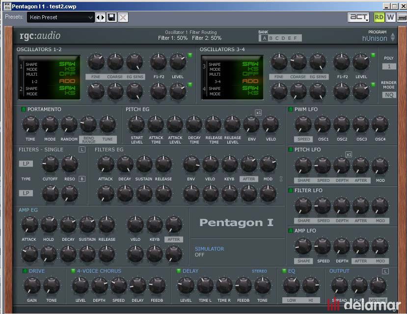Open the Kein Preset dropdown

click(60, 17)
